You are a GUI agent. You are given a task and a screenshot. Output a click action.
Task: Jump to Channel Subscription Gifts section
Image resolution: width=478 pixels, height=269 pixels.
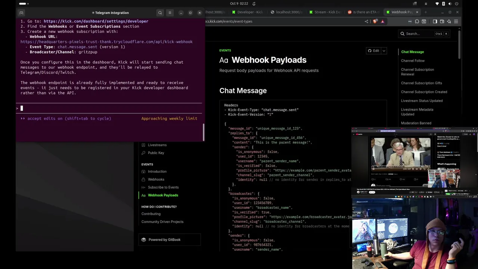tap(421, 83)
